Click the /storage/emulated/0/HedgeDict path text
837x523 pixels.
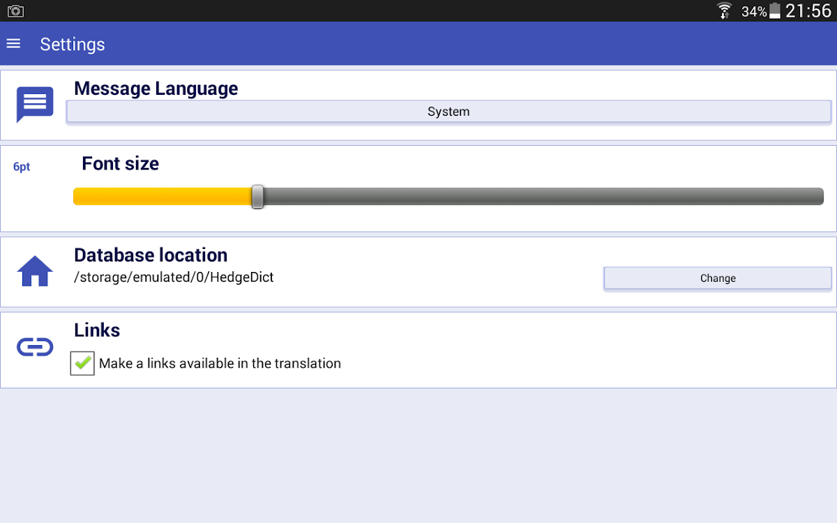(174, 278)
